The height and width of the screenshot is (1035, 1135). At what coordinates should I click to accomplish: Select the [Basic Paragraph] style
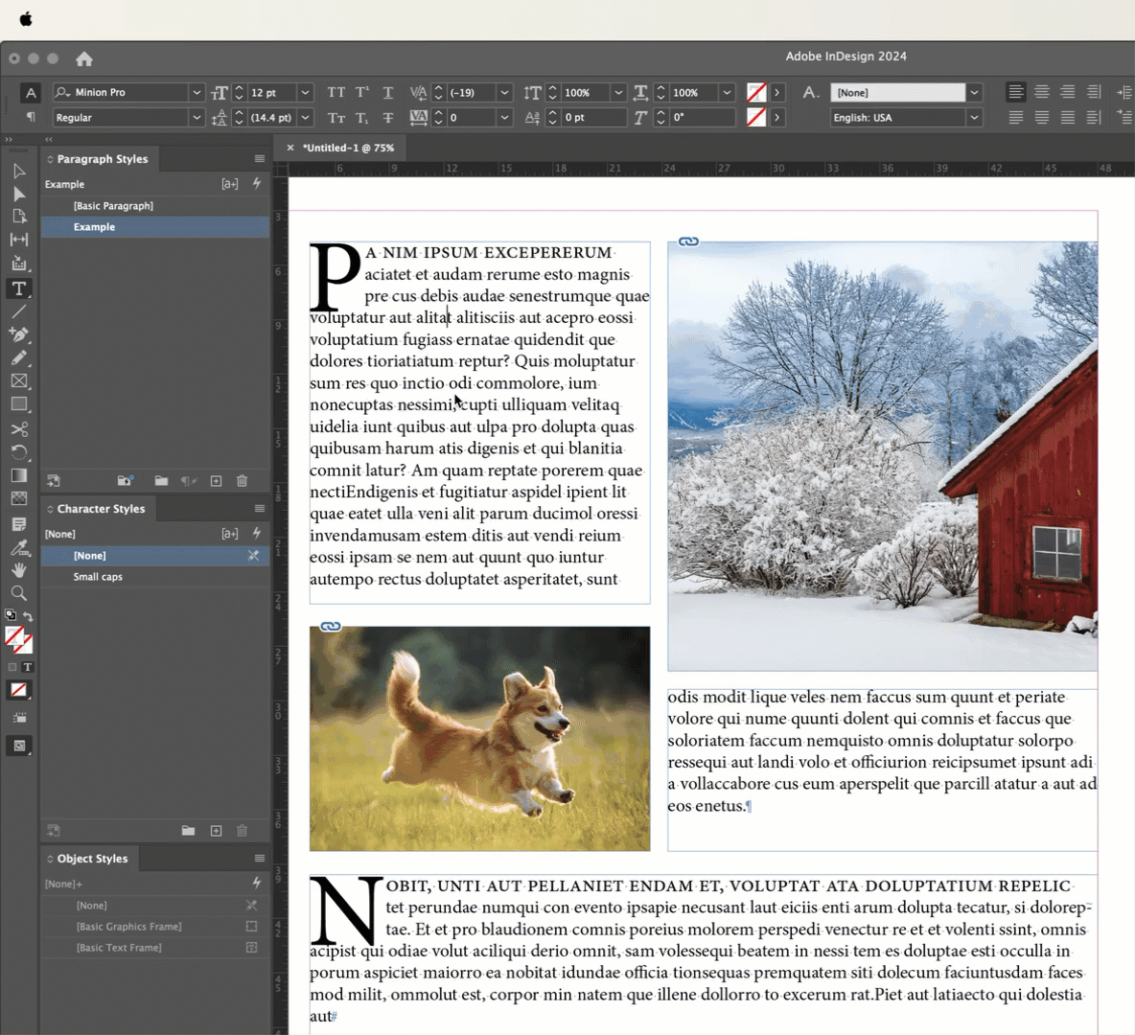[x=155, y=205]
